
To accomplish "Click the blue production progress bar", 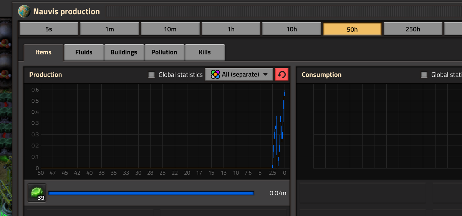I will 151,193.
